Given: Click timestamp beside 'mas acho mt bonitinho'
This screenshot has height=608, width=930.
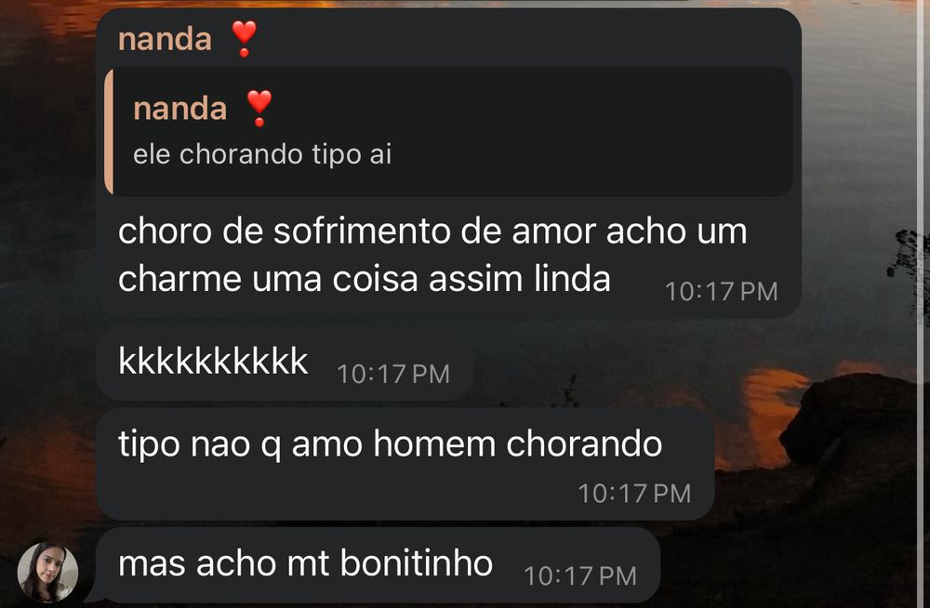Looking at the screenshot, I should [580, 576].
